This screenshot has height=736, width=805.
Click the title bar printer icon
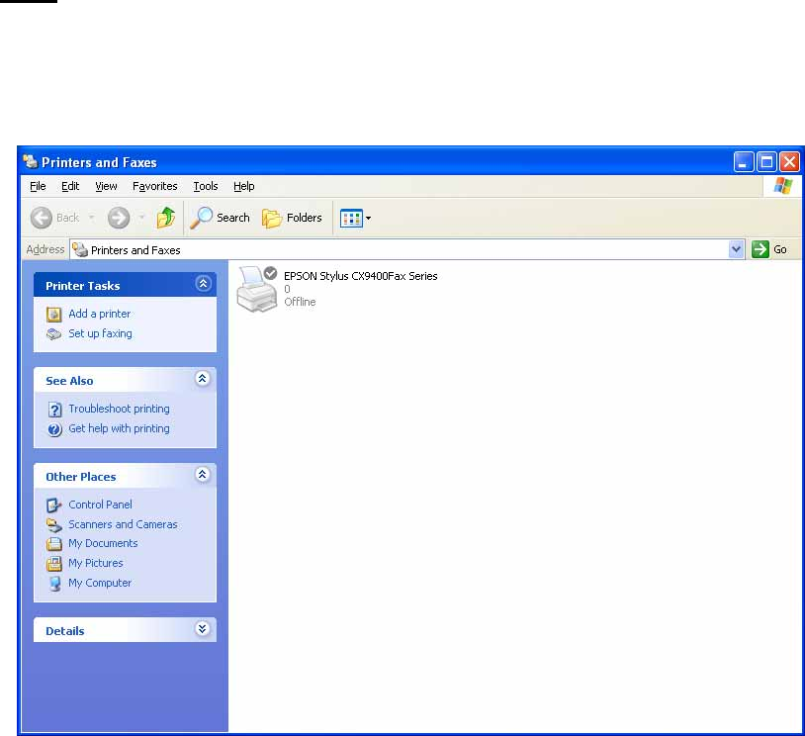pyautogui.click(x=31, y=161)
